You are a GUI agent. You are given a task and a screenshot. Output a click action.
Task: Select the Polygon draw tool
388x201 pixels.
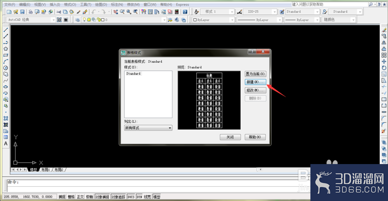pyautogui.click(x=6, y=49)
